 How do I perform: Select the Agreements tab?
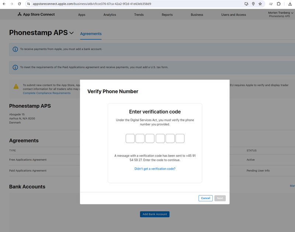pyautogui.click(x=91, y=34)
